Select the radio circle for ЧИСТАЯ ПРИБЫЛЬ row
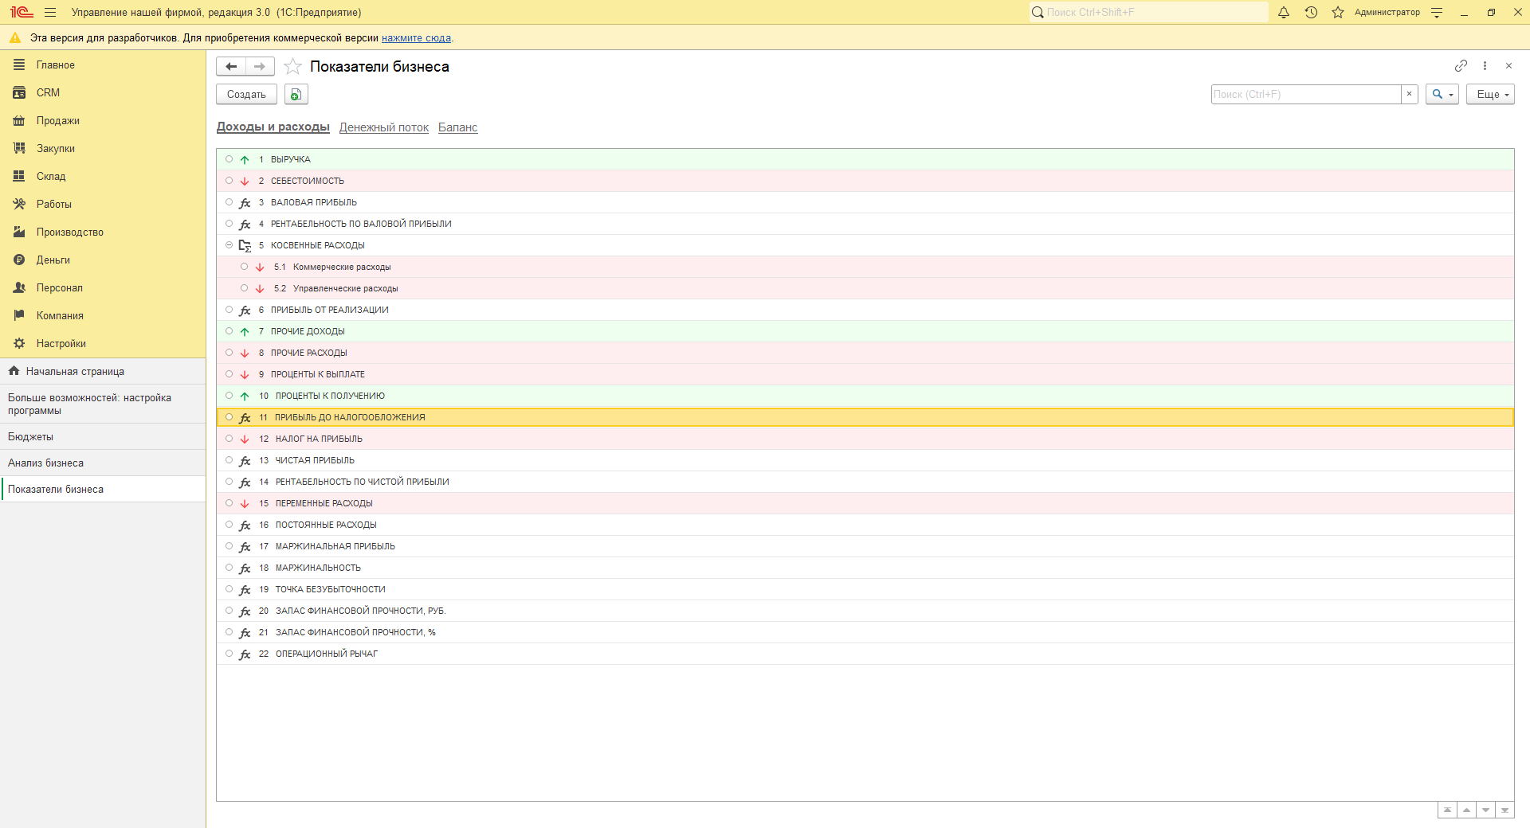 tap(229, 460)
